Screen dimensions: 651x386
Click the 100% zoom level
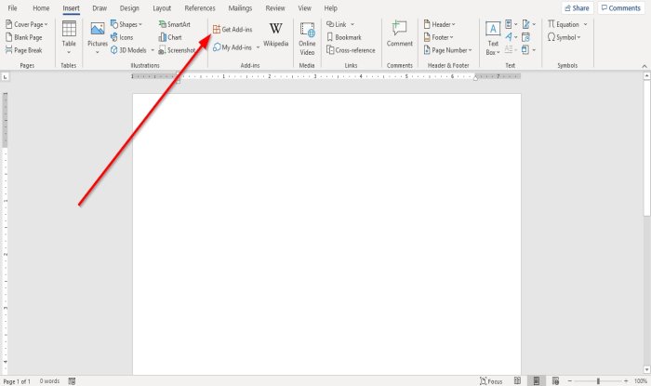pos(641,381)
